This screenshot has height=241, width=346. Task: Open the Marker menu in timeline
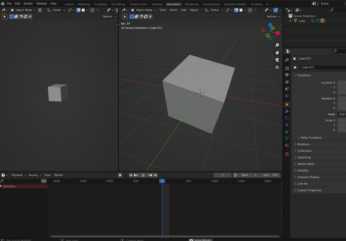coord(58,175)
